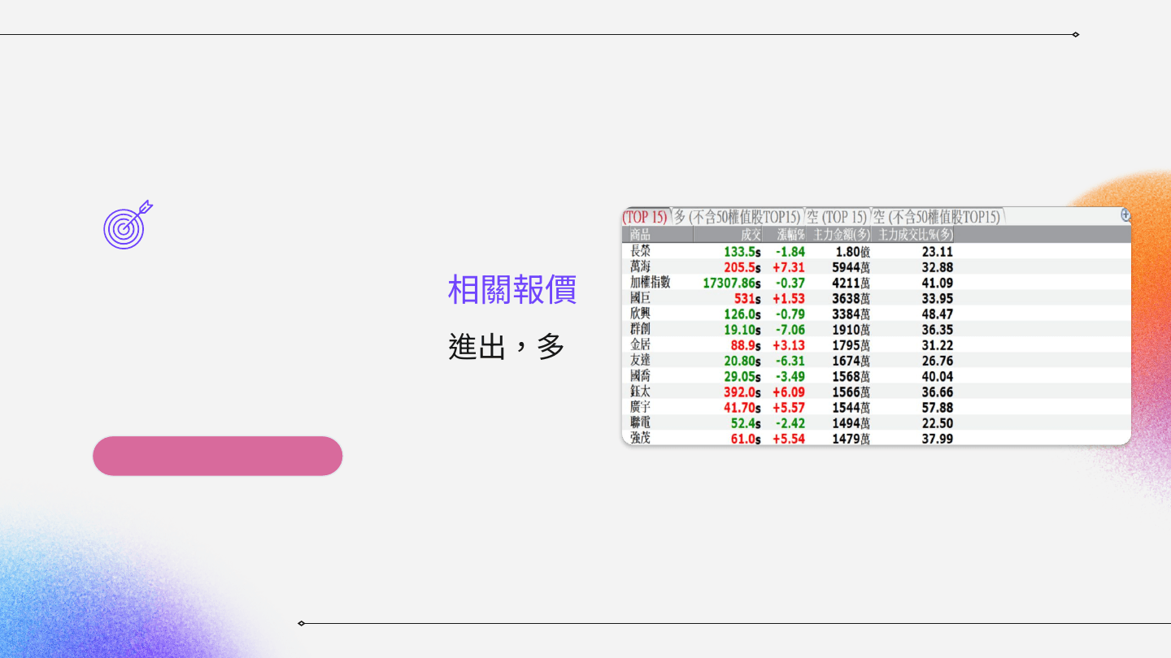Click the purple target-and-arrow icon

(128, 224)
